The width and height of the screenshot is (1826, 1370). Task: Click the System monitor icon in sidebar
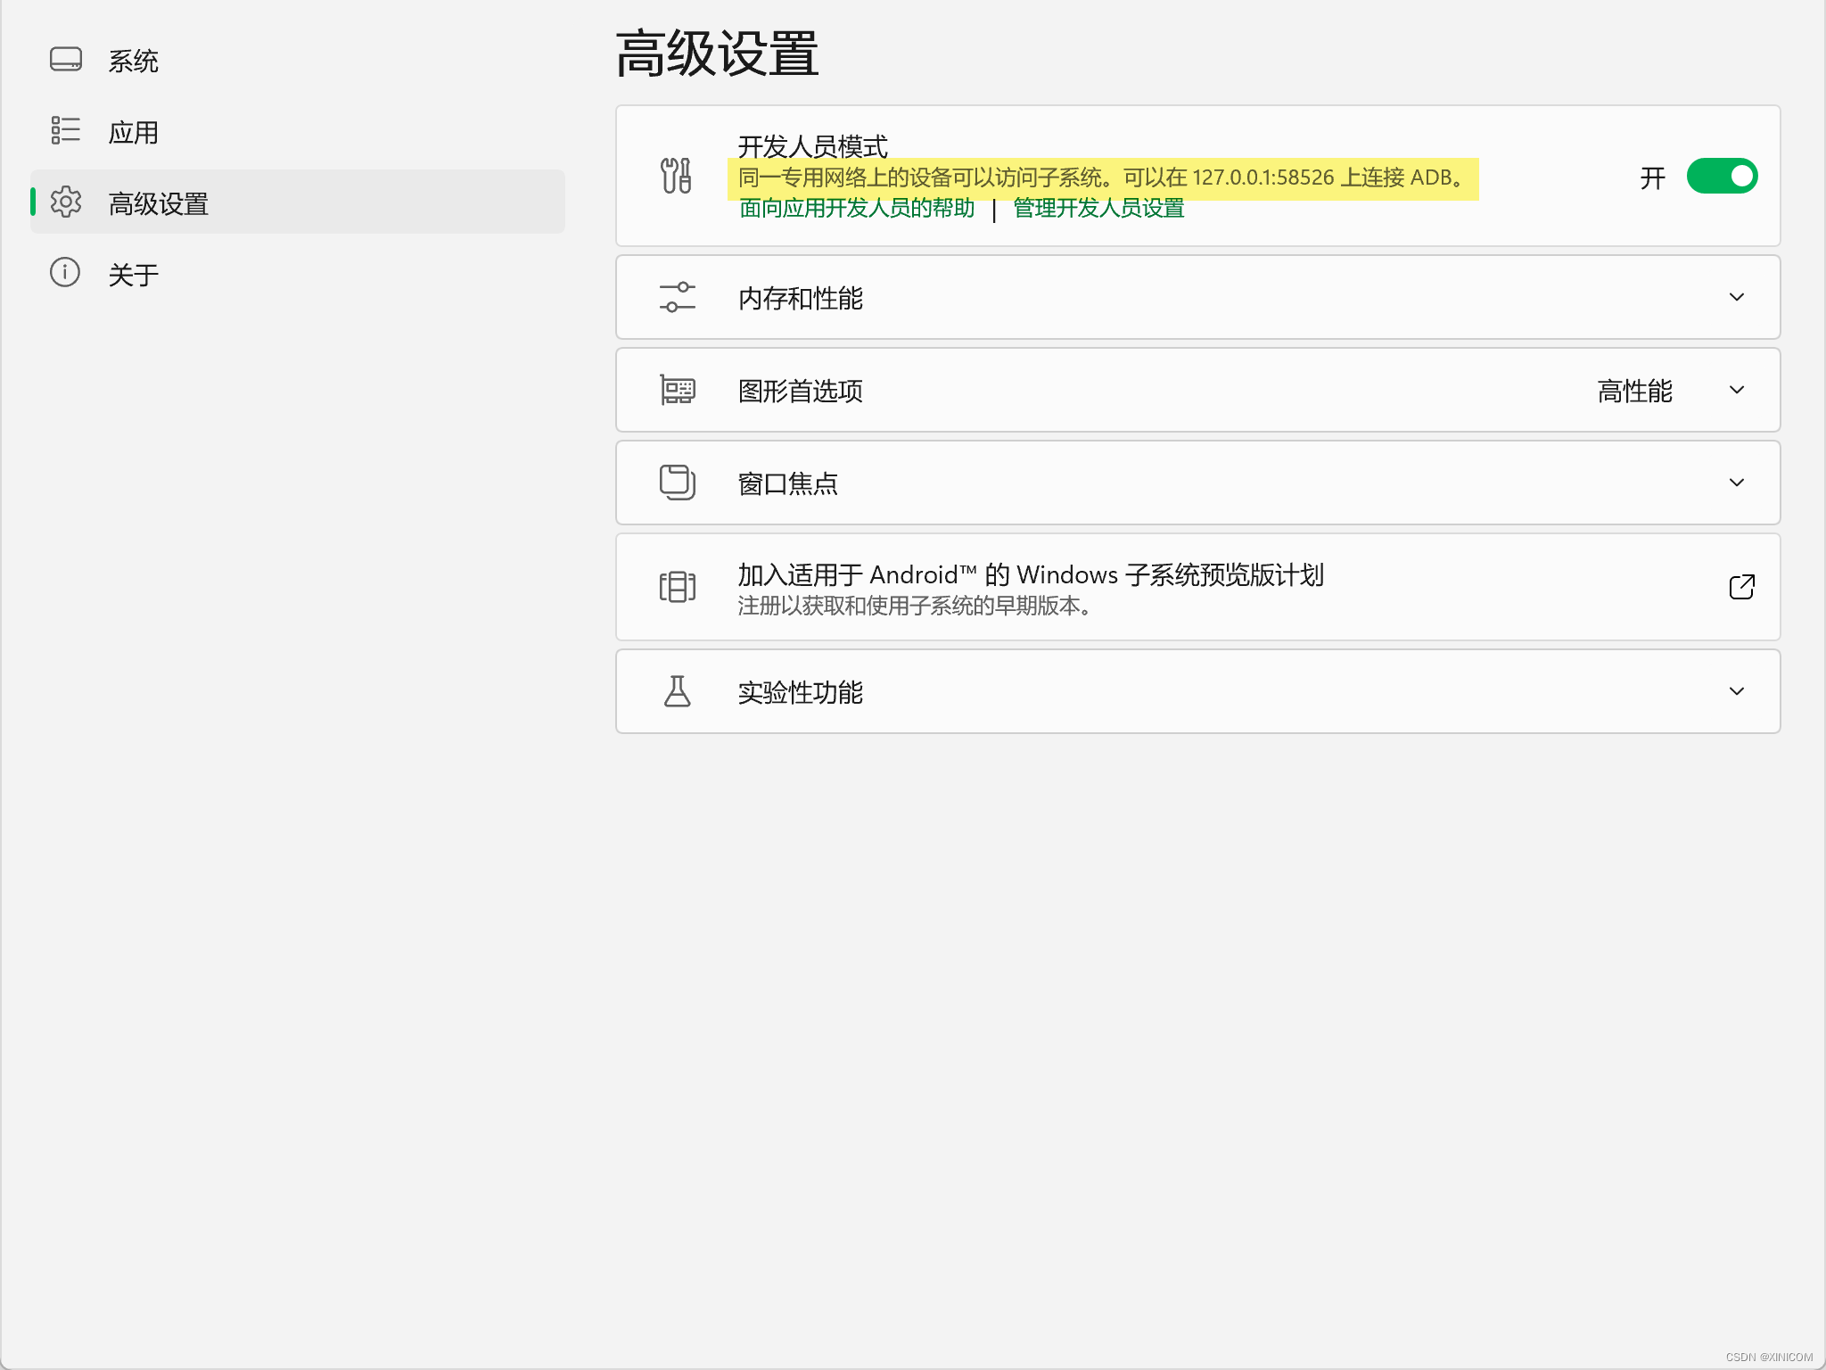[66, 60]
